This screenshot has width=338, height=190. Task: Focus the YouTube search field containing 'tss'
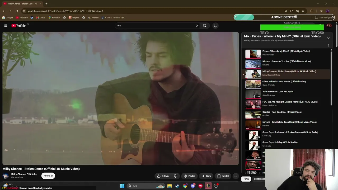tap(155, 26)
